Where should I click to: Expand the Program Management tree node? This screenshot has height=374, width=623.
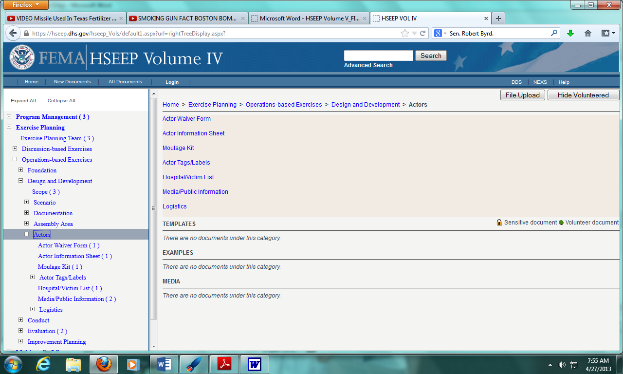click(9, 116)
